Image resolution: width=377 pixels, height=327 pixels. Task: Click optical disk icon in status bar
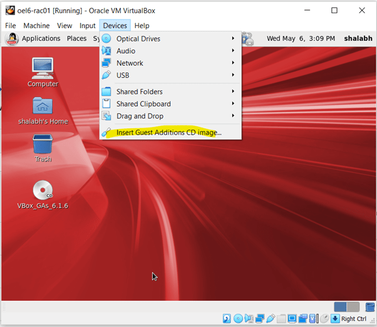[x=238, y=319]
